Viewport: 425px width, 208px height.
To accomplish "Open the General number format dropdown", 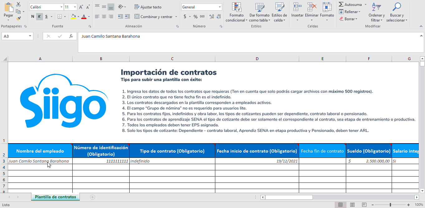I will point(220,7).
